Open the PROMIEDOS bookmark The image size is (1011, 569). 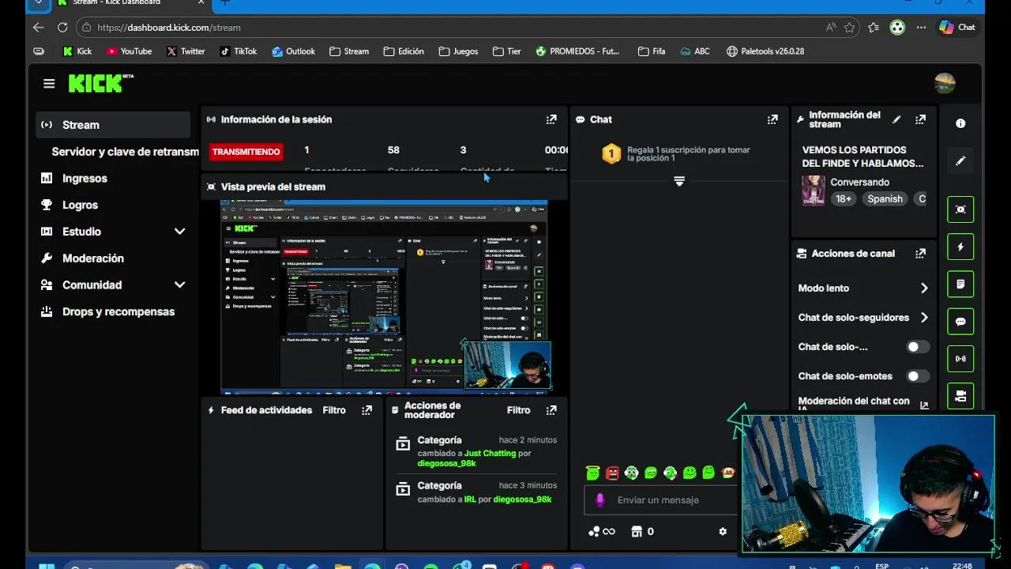coord(577,51)
